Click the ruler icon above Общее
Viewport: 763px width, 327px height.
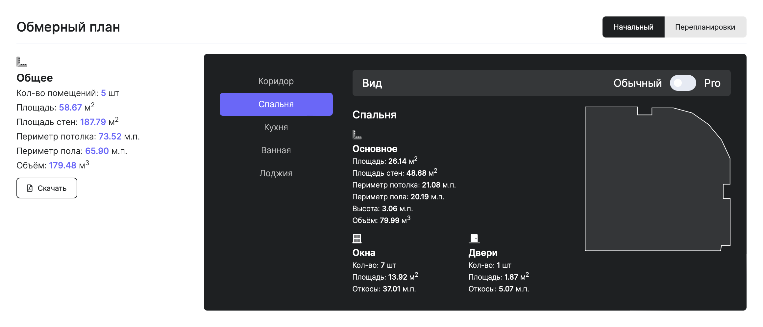click(22, 62)
